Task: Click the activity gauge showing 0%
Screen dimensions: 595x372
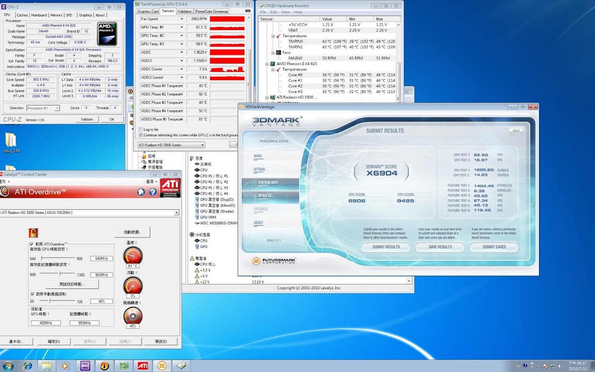Action: click(133, 286)
